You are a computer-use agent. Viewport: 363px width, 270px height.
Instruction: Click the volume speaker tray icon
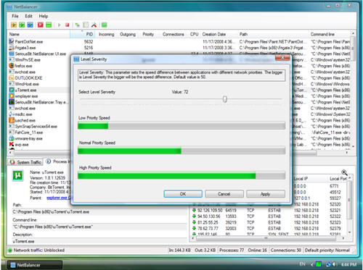click(334, 264)
